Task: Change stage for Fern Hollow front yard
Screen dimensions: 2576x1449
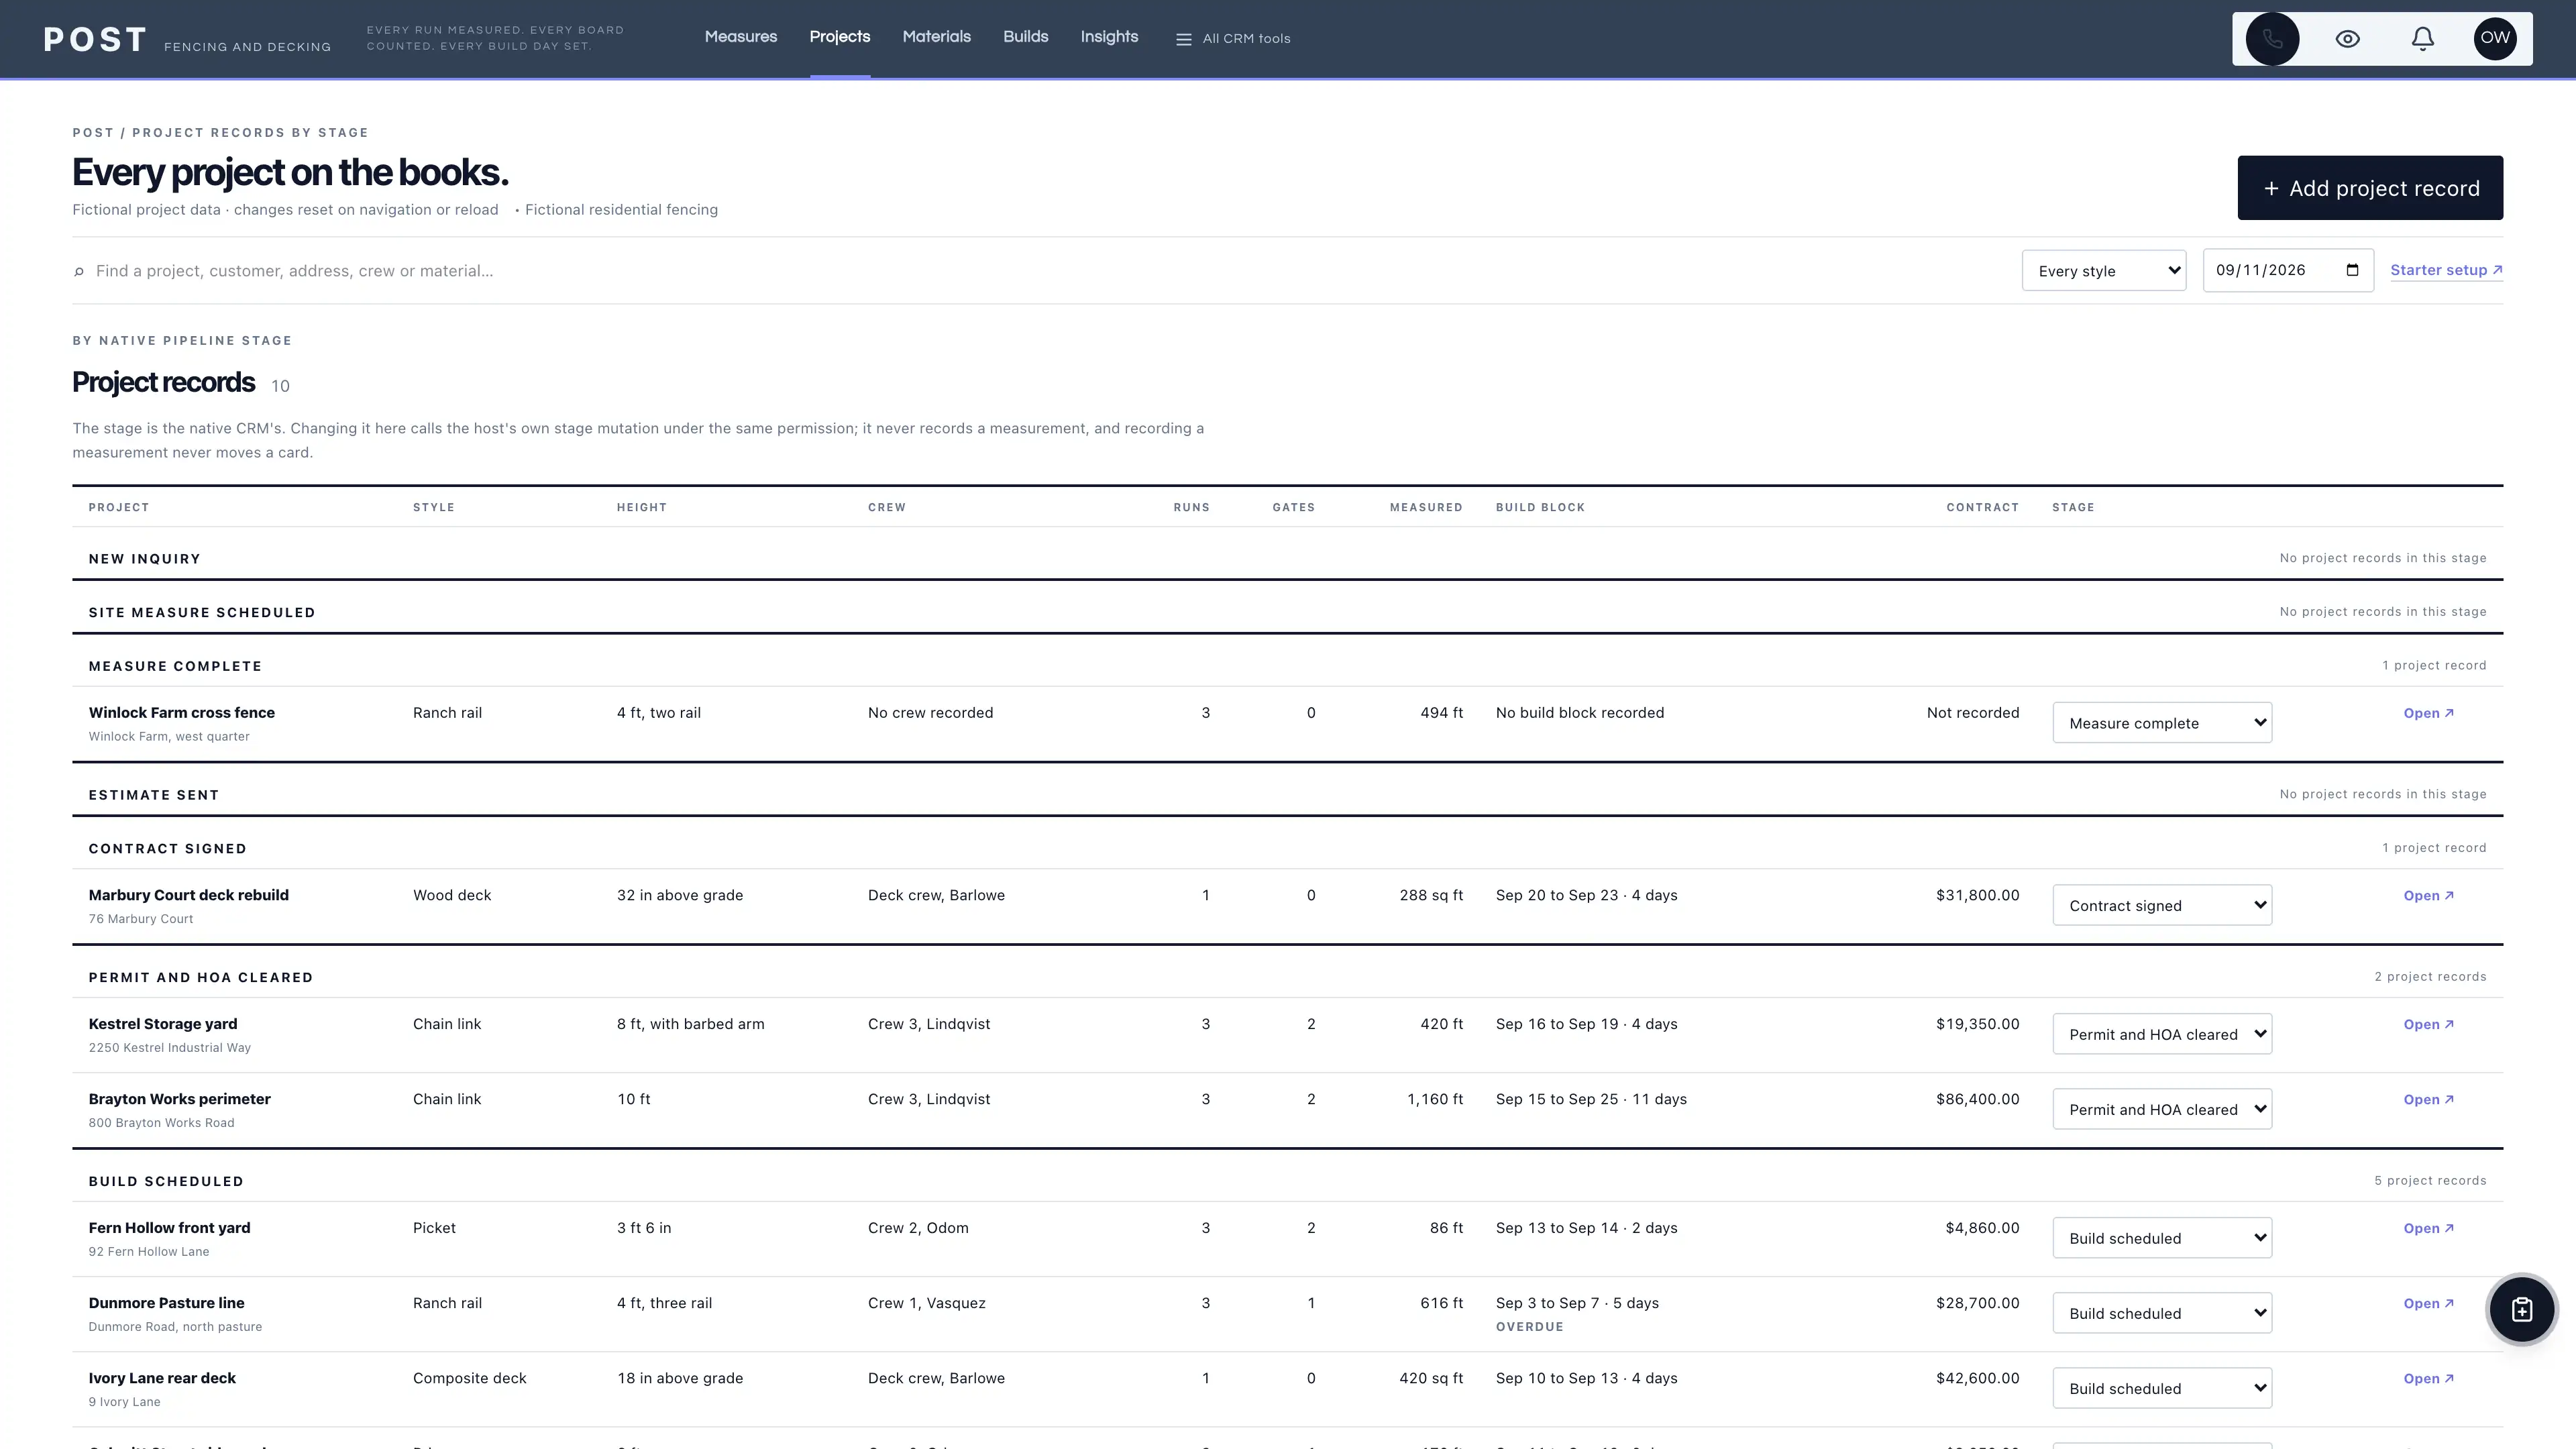Action: point(2162,1238)
